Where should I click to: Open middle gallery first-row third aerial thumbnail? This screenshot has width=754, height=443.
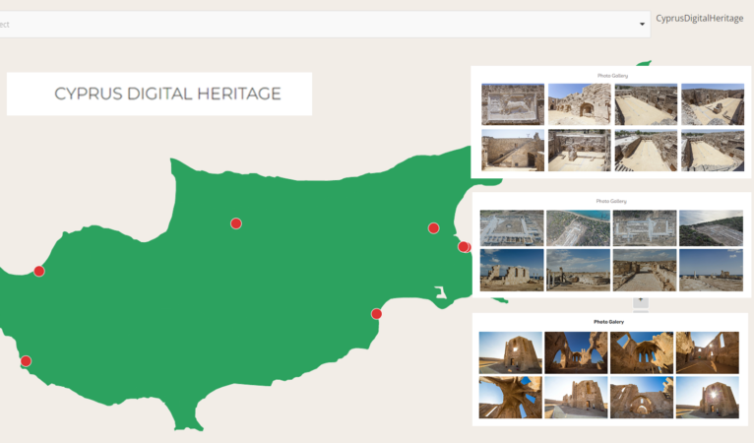click(645, 228)
